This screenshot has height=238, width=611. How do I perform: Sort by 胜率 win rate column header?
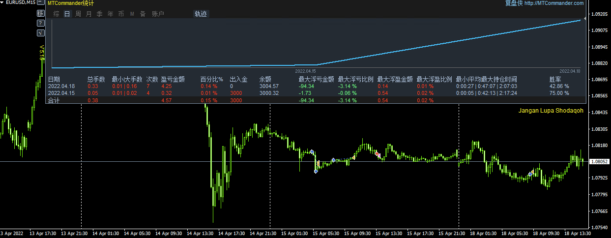[x=555, y=79]
